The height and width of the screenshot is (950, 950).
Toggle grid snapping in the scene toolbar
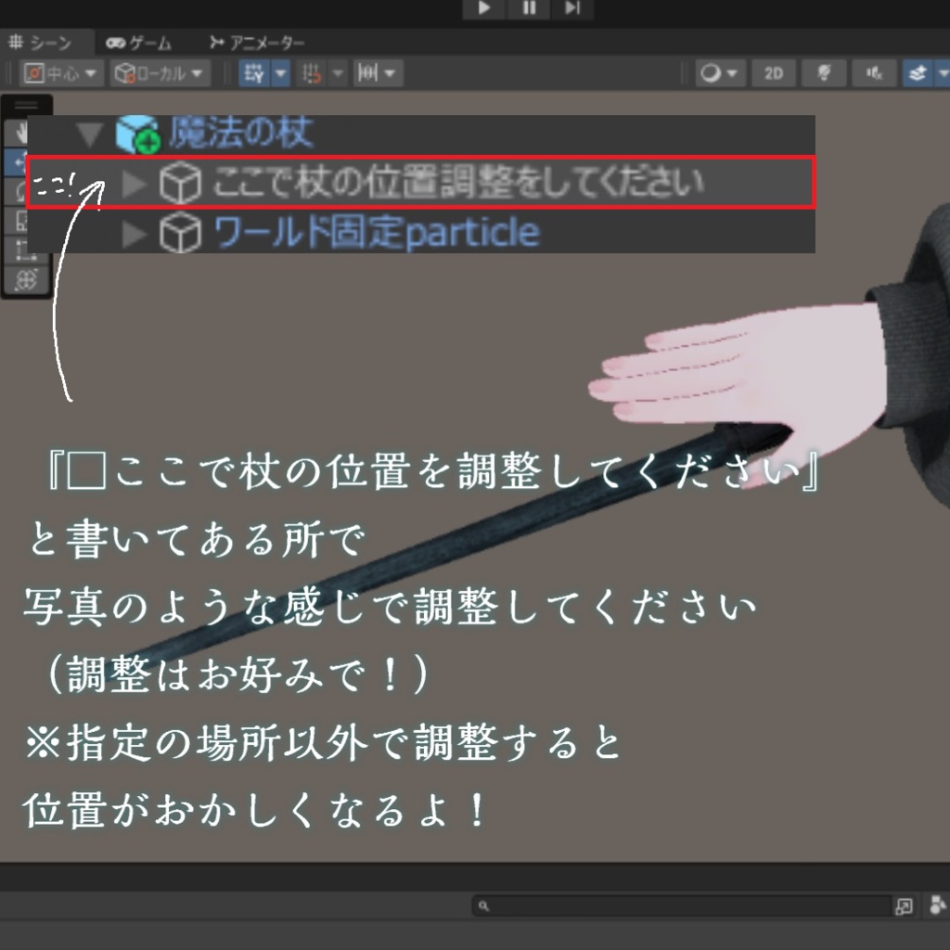click(x=254, y=73)
